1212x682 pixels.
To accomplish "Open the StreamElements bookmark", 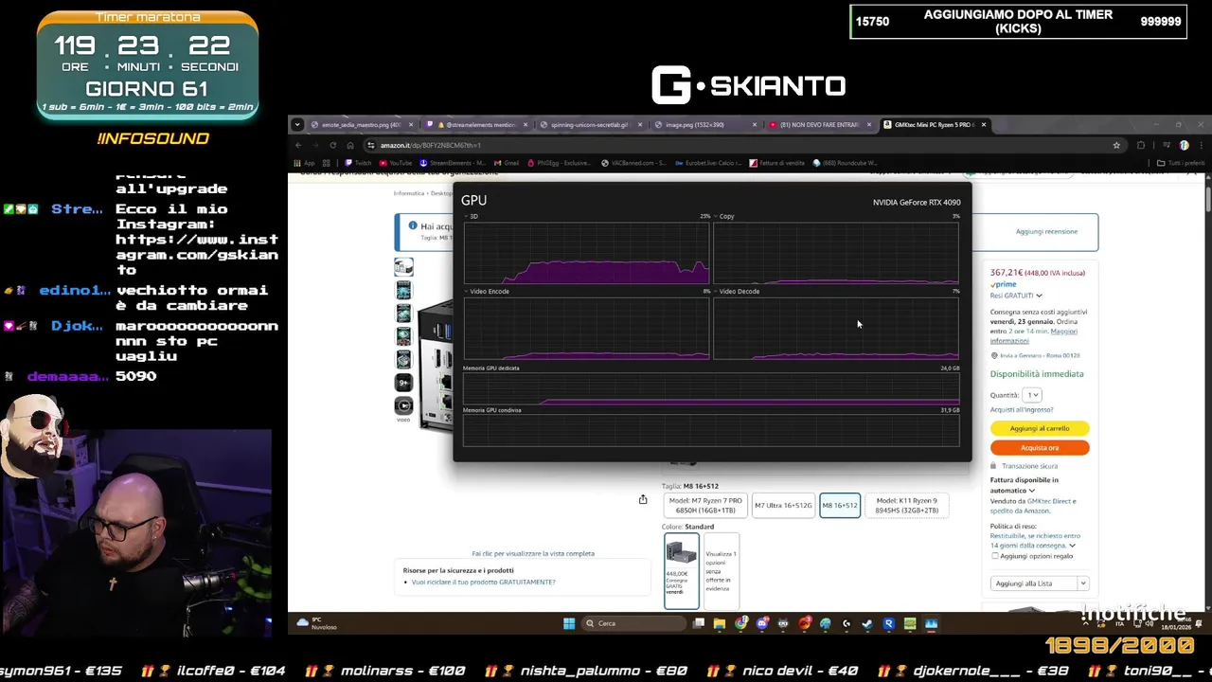I will tap(453, 163).
